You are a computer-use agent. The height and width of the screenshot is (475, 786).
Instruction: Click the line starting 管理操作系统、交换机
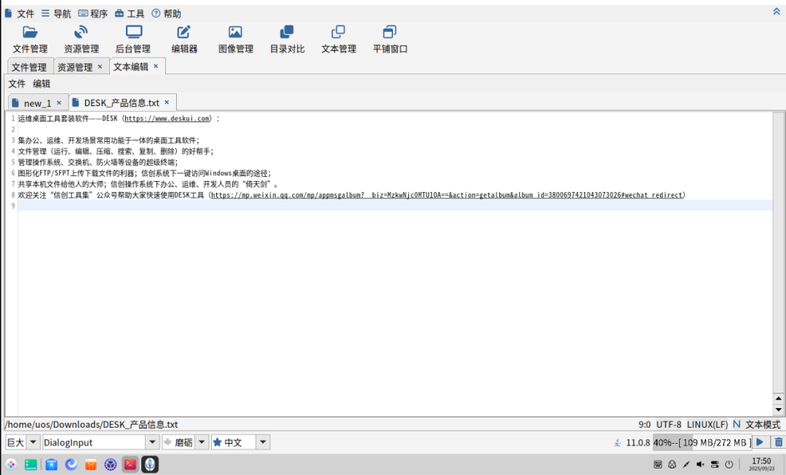(98, 162)
